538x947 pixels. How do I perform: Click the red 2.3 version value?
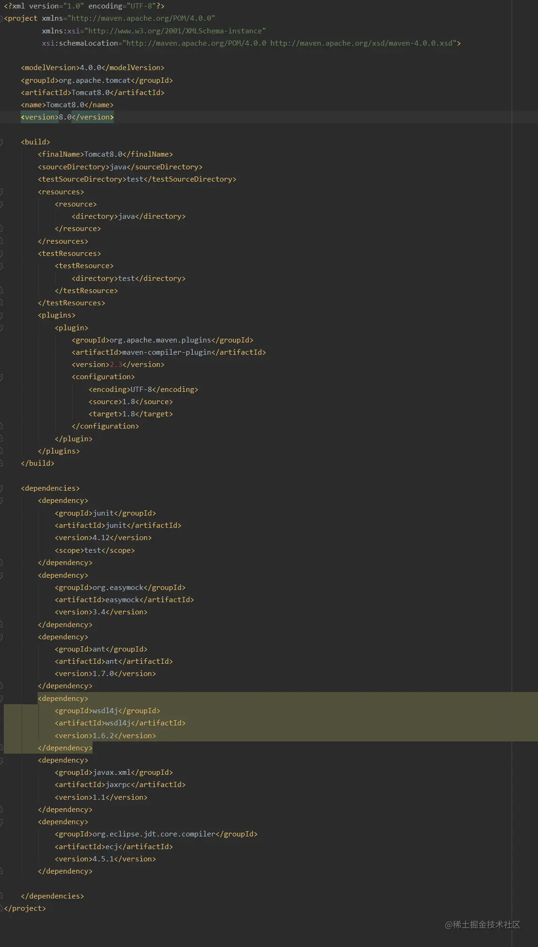pos(116,365)
